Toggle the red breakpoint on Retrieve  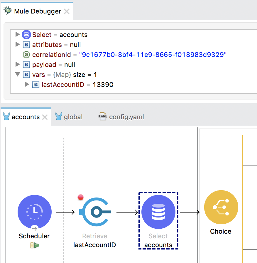click(x=81, y=197)
